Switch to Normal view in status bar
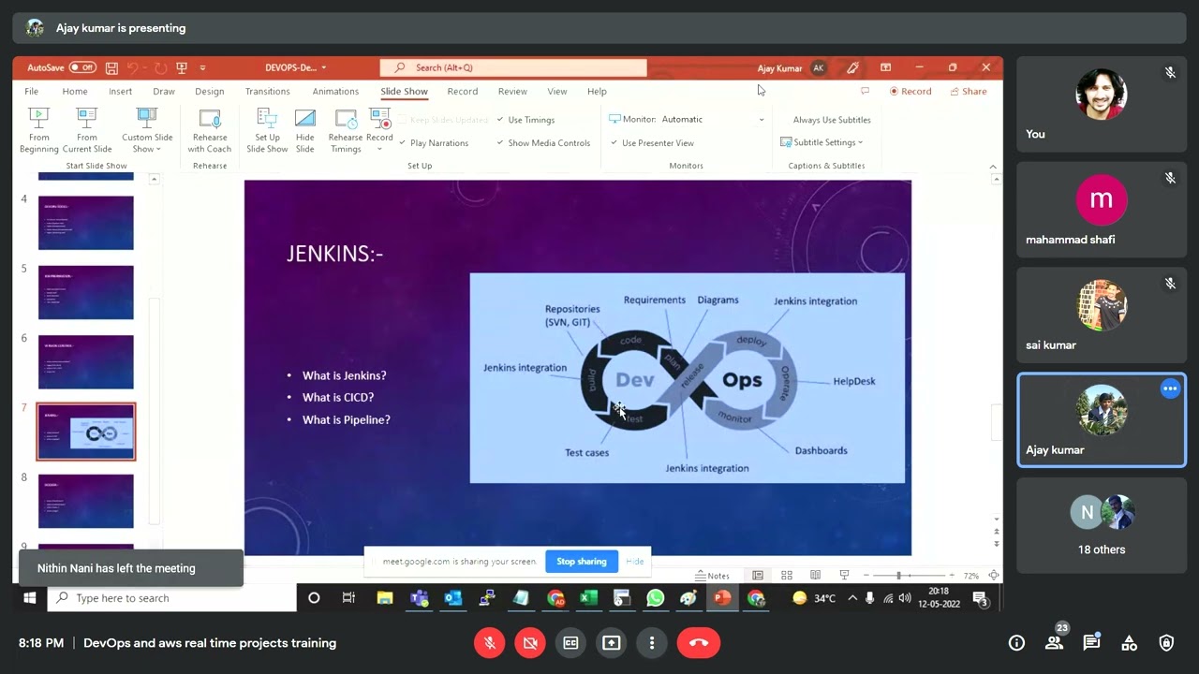This screenshot has width=1199, height=674. coord(758,575)
